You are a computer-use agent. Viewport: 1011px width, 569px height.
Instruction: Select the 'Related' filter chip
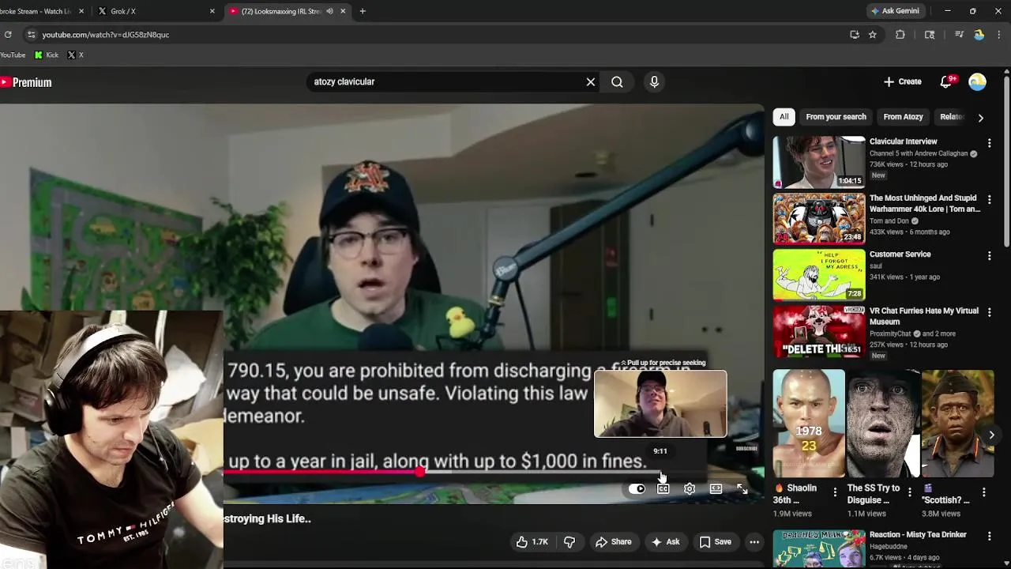click(x=951, y=117)
